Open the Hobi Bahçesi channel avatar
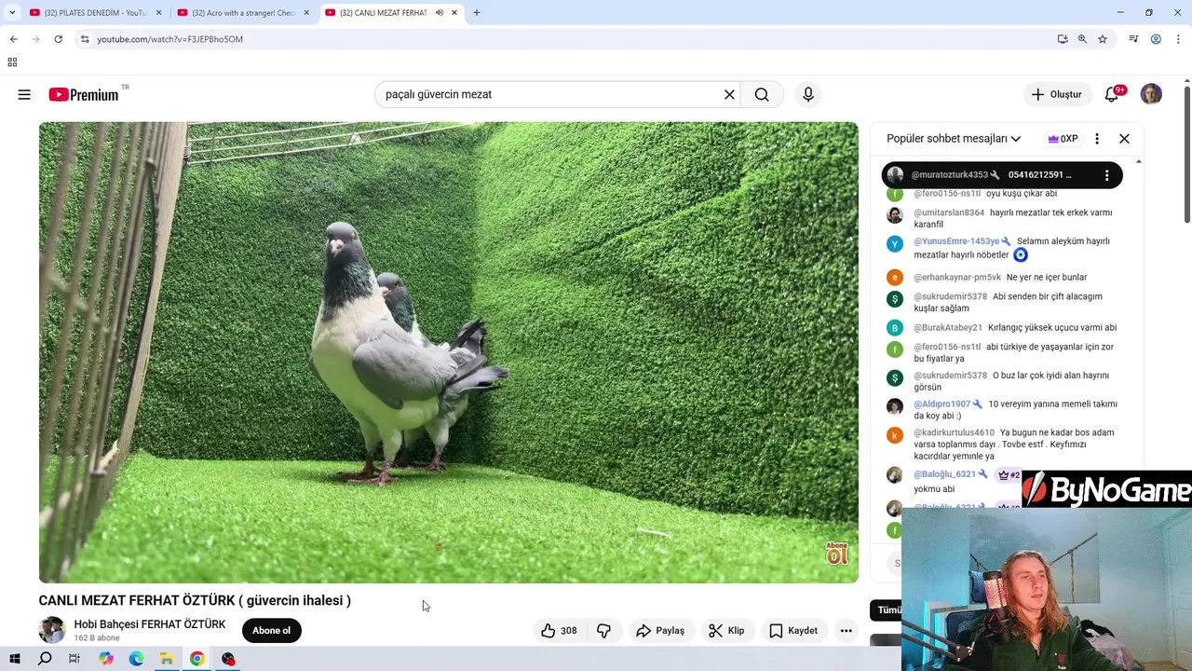 coord(51,630)
